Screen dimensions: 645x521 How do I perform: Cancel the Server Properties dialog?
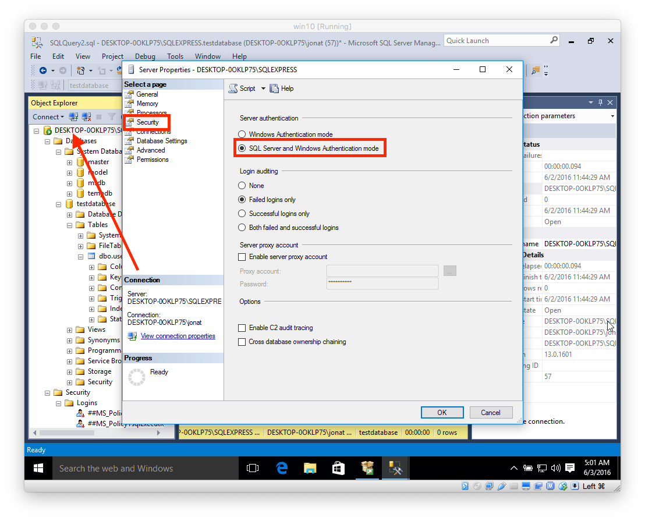[x=491, y=413]
